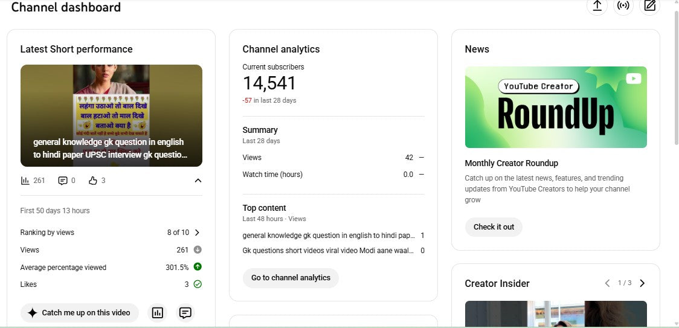Open video analytics icon button
This screenshot has height=328, width=679.
point(157,313)
